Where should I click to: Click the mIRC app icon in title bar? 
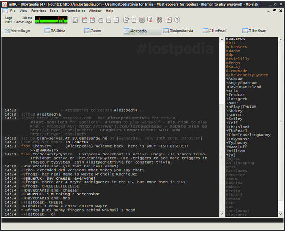pyautogui.click(x=4, y=4)
